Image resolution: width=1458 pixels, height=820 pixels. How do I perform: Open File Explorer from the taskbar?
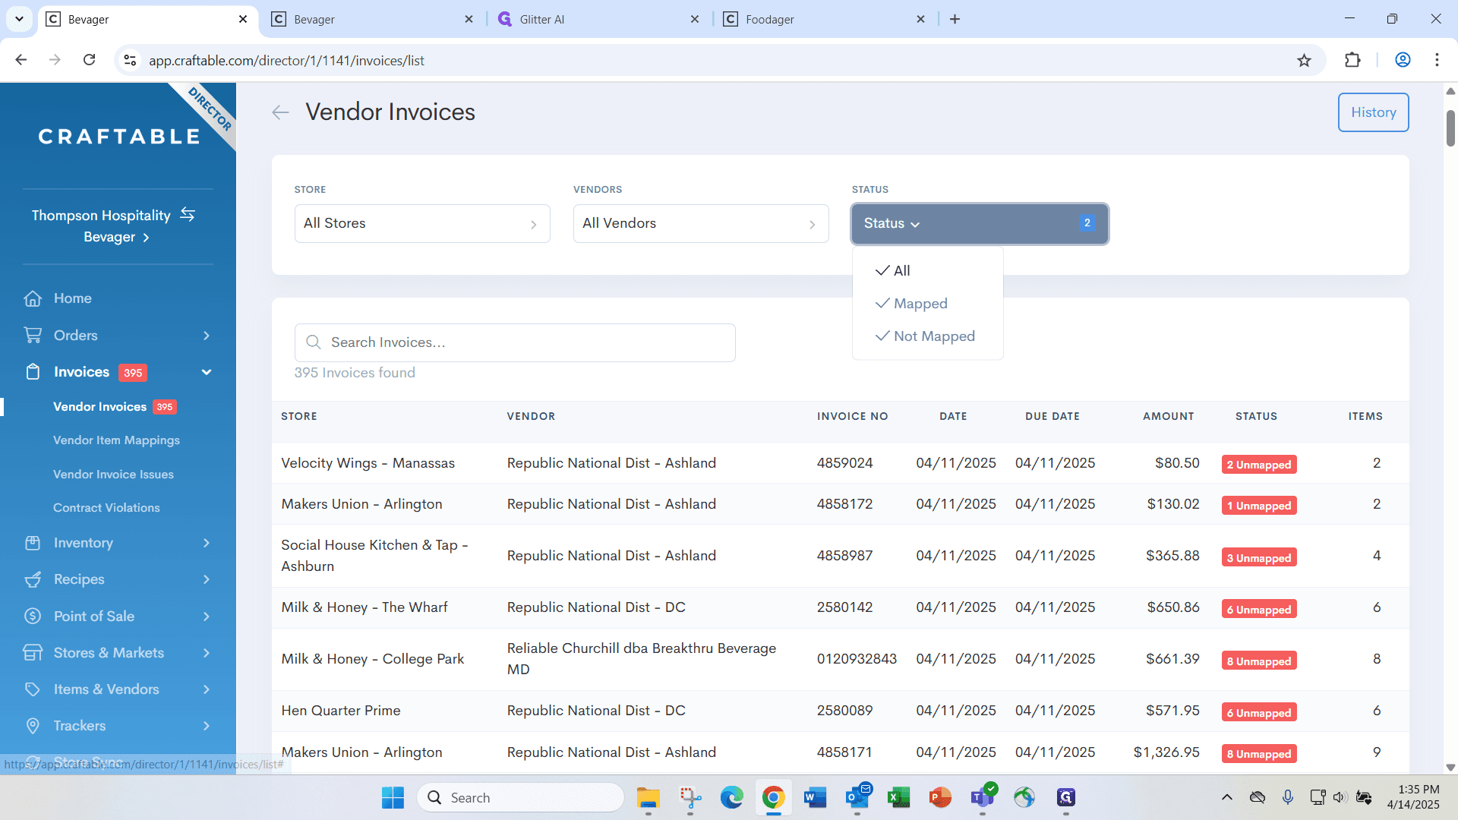(648, 798)
